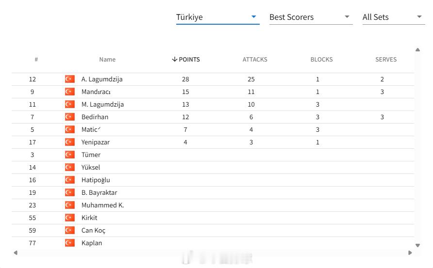Click the scroll down arrow icon
The width and height of the screenshot is (433, 268).
(x=417, y=245)
